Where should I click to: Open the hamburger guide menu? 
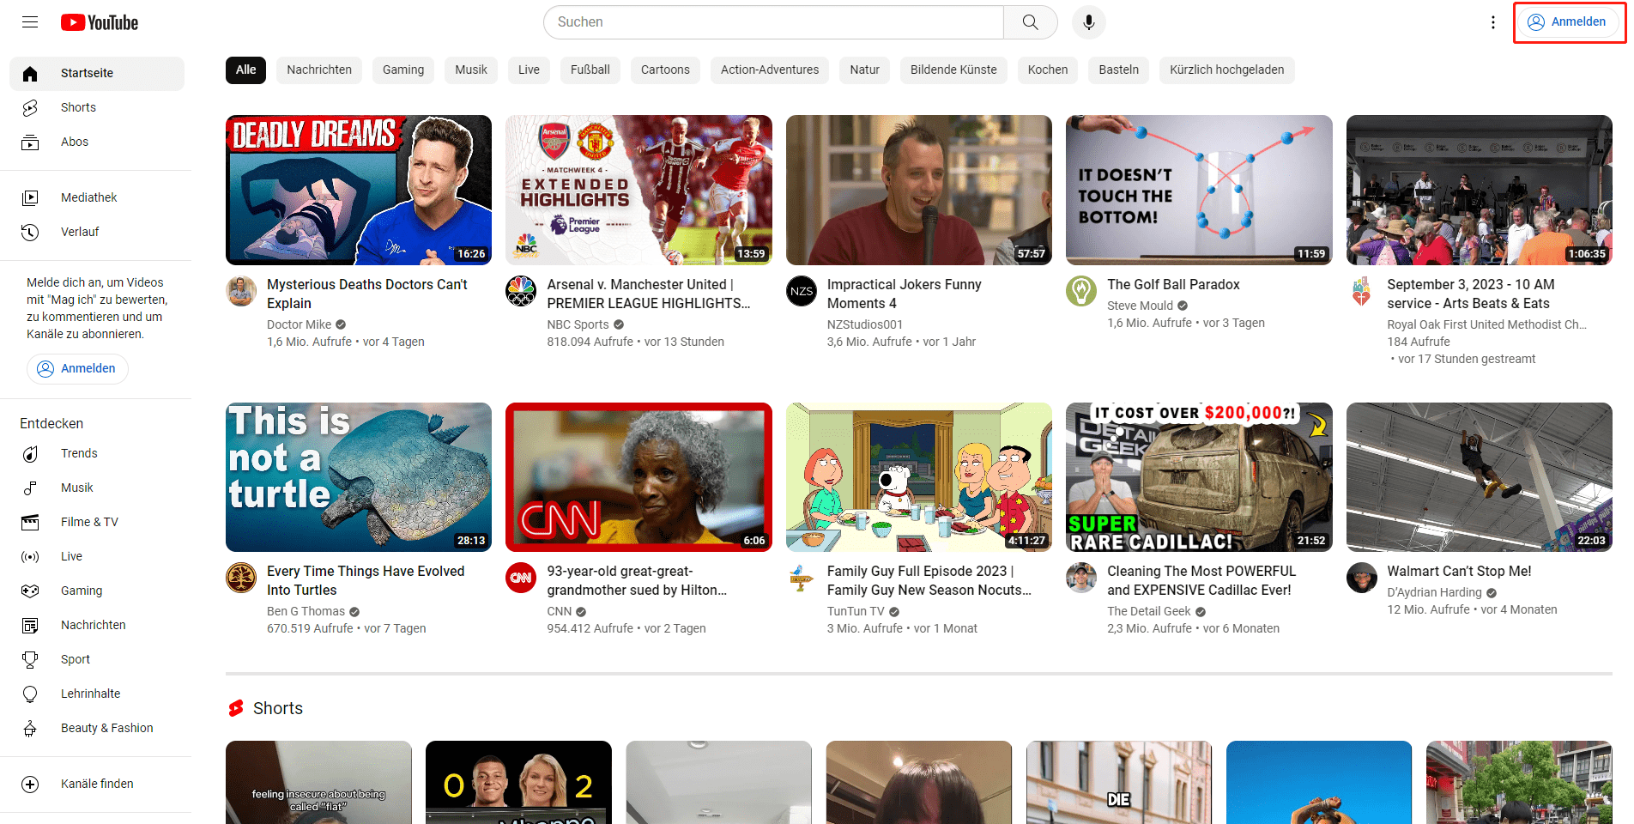pos(30,22)
